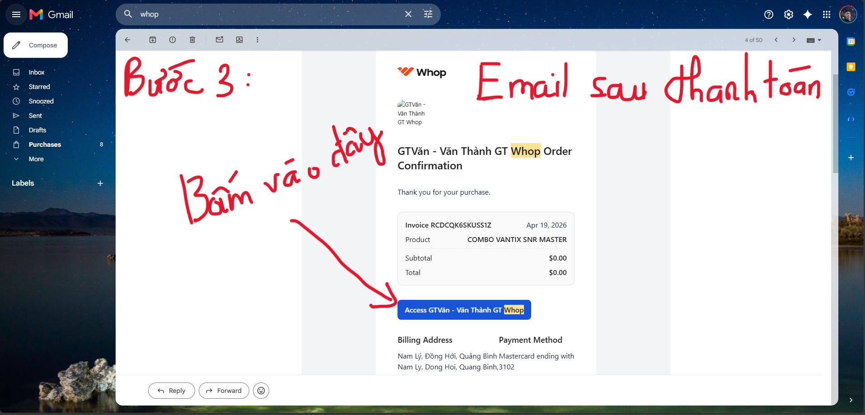Mark the email as unread

point(220,40)
